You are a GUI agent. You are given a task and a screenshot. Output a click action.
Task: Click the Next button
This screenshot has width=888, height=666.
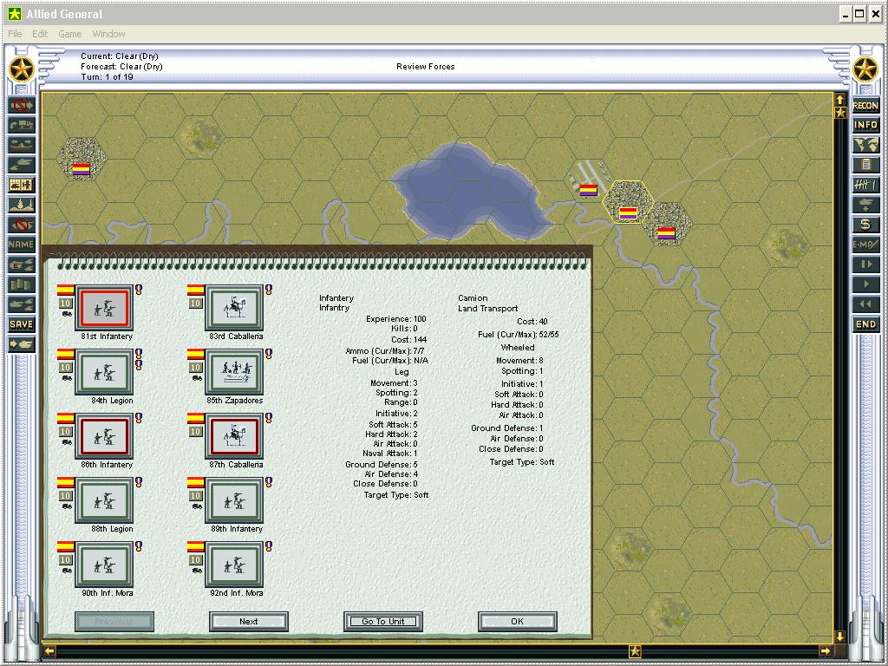(x=249, y=621)
